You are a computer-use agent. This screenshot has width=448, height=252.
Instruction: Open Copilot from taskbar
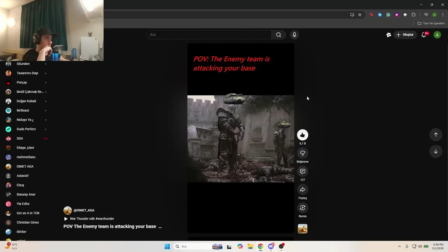[x=240, y=246]
